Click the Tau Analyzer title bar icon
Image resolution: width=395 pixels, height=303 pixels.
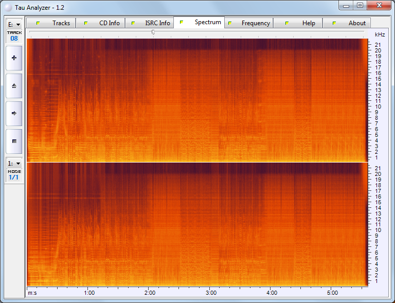point(8,7)
